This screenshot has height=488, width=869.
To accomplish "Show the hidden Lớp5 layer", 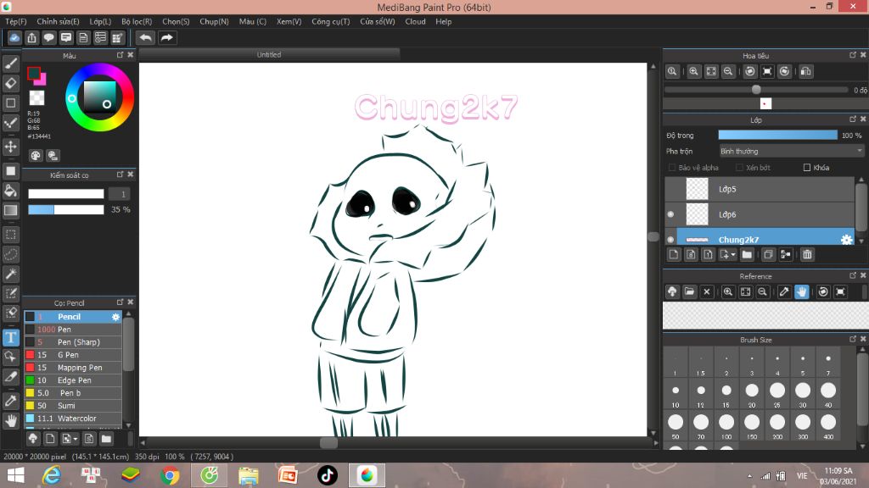I will pyautogui.click(x=670, y=189).
